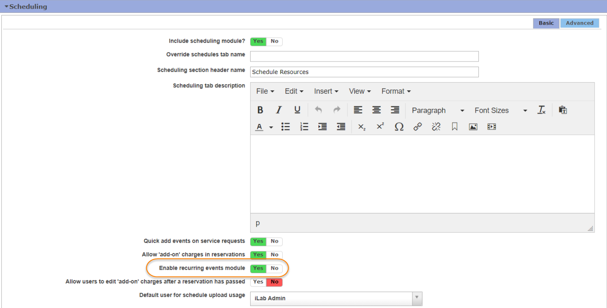This screenshot has width=607, height=308.
Task: Insert an image using the picture icon
Action: pos(473,127)
